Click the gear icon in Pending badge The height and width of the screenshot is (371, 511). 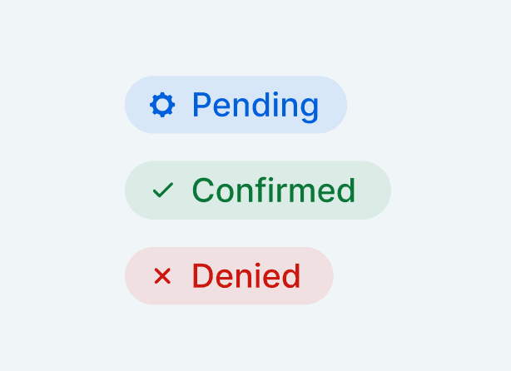(162, 105)
